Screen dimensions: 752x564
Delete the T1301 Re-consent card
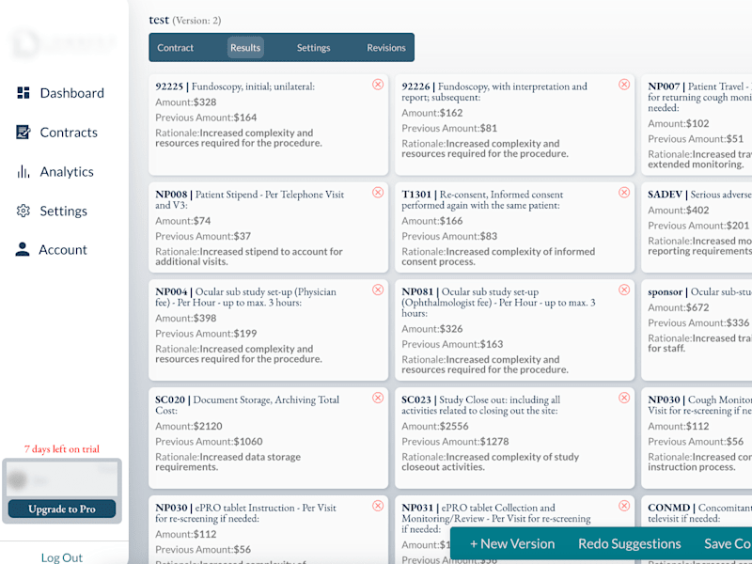[624, 193]
